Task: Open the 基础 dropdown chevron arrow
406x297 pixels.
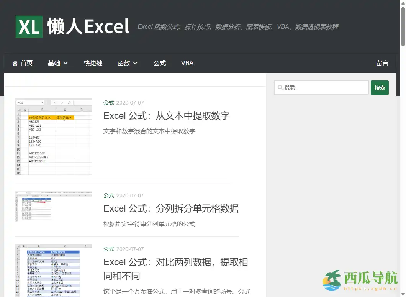Action: tap(66, 64)
